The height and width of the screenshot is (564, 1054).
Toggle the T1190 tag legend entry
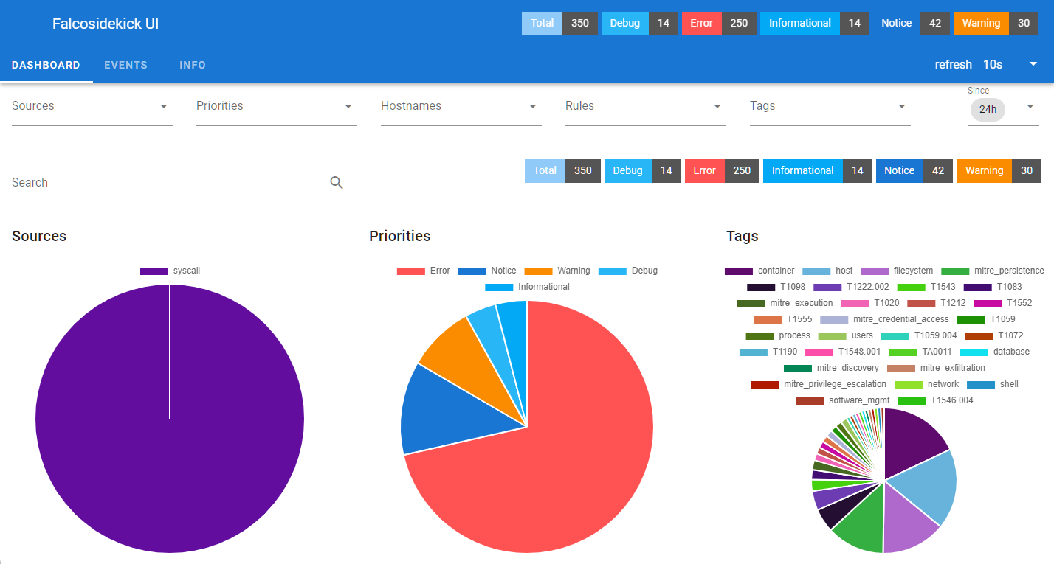[768, 352]
